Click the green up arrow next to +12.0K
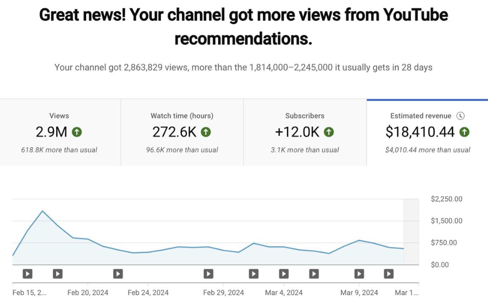This screenshot has height=304, width=488. coord(329,132)
